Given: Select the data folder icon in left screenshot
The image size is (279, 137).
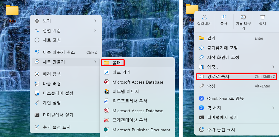Looking at the screenshot, I should (12, 10).
